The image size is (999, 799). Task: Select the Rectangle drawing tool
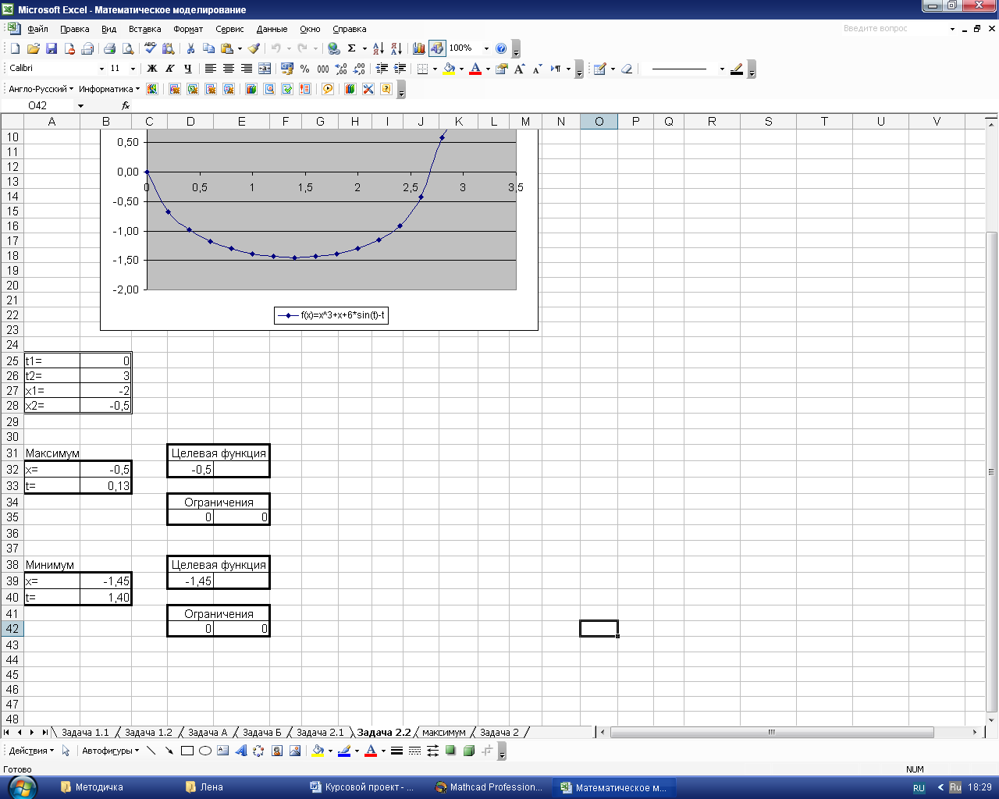click(187, 751)
